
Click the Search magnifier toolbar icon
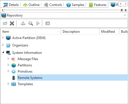point(31,23)
